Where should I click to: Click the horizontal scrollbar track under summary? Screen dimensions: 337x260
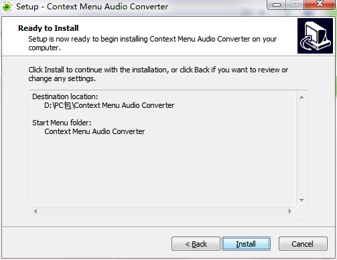point(163,211)
